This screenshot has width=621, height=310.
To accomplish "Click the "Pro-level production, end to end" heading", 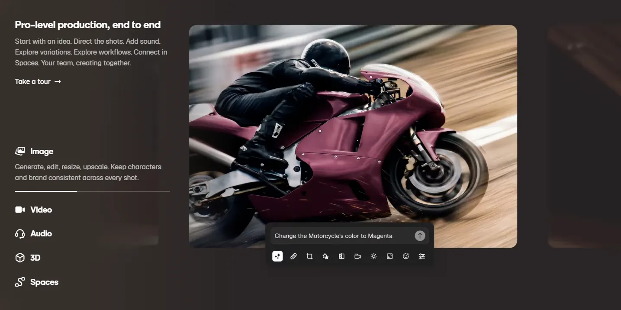I will pyautogui.click(x=88, y=25).
